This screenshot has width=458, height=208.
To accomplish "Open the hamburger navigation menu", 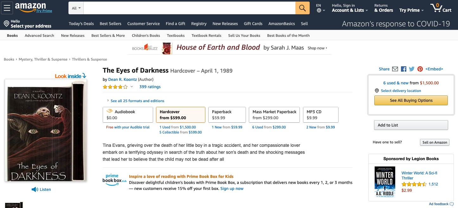I will click(x=7, y=8).
